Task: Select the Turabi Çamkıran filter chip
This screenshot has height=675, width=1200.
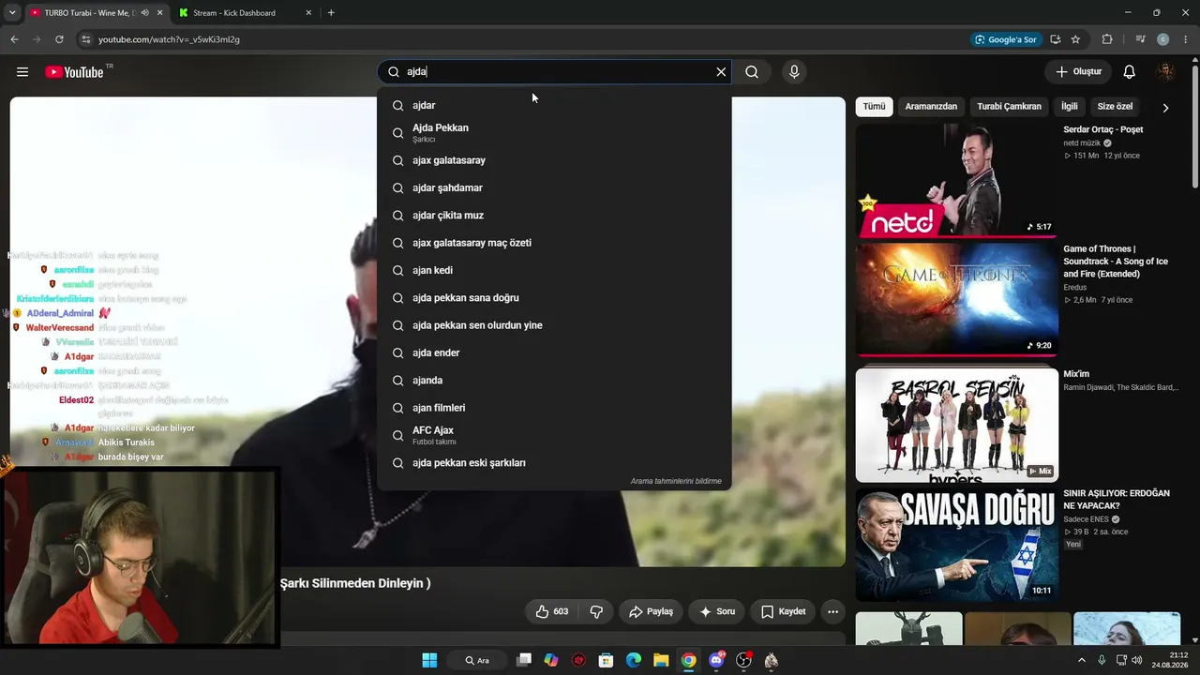Action: pos(1009,107)
